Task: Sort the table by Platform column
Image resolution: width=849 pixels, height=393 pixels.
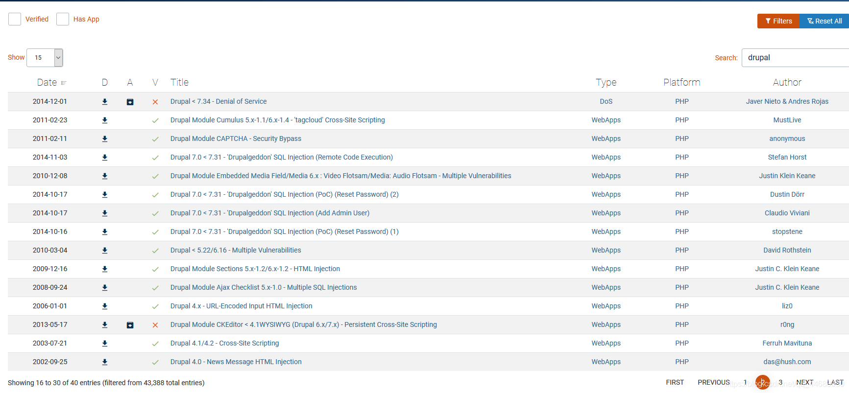Action: point(682,82)
